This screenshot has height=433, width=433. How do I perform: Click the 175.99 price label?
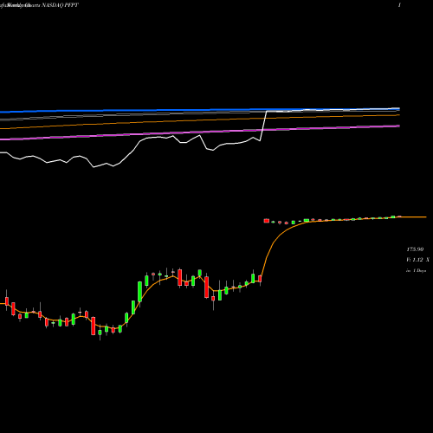coord(415,249)
